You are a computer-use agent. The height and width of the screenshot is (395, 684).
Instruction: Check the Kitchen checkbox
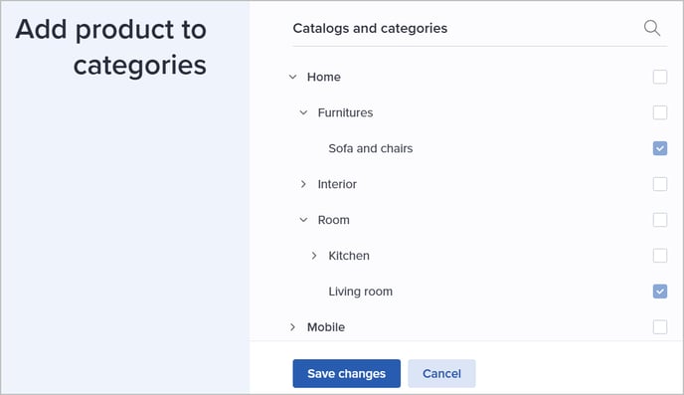pos(659,256)
